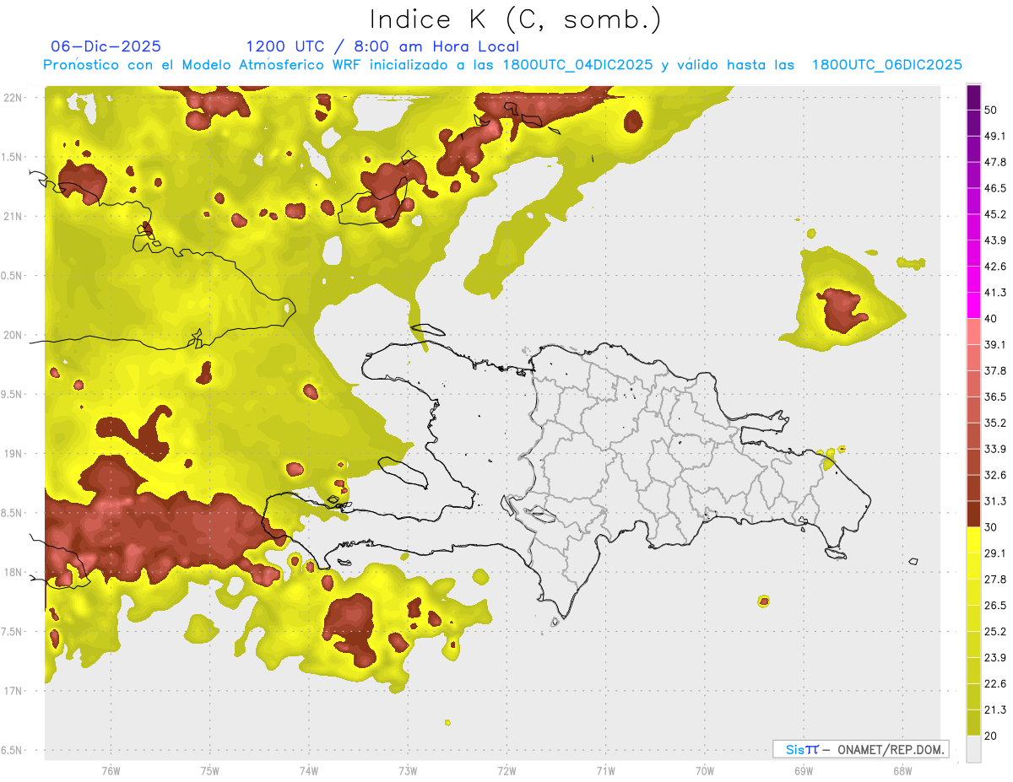Click the '29.1' color scale label

pyautogui.click(x=995, y=553)
